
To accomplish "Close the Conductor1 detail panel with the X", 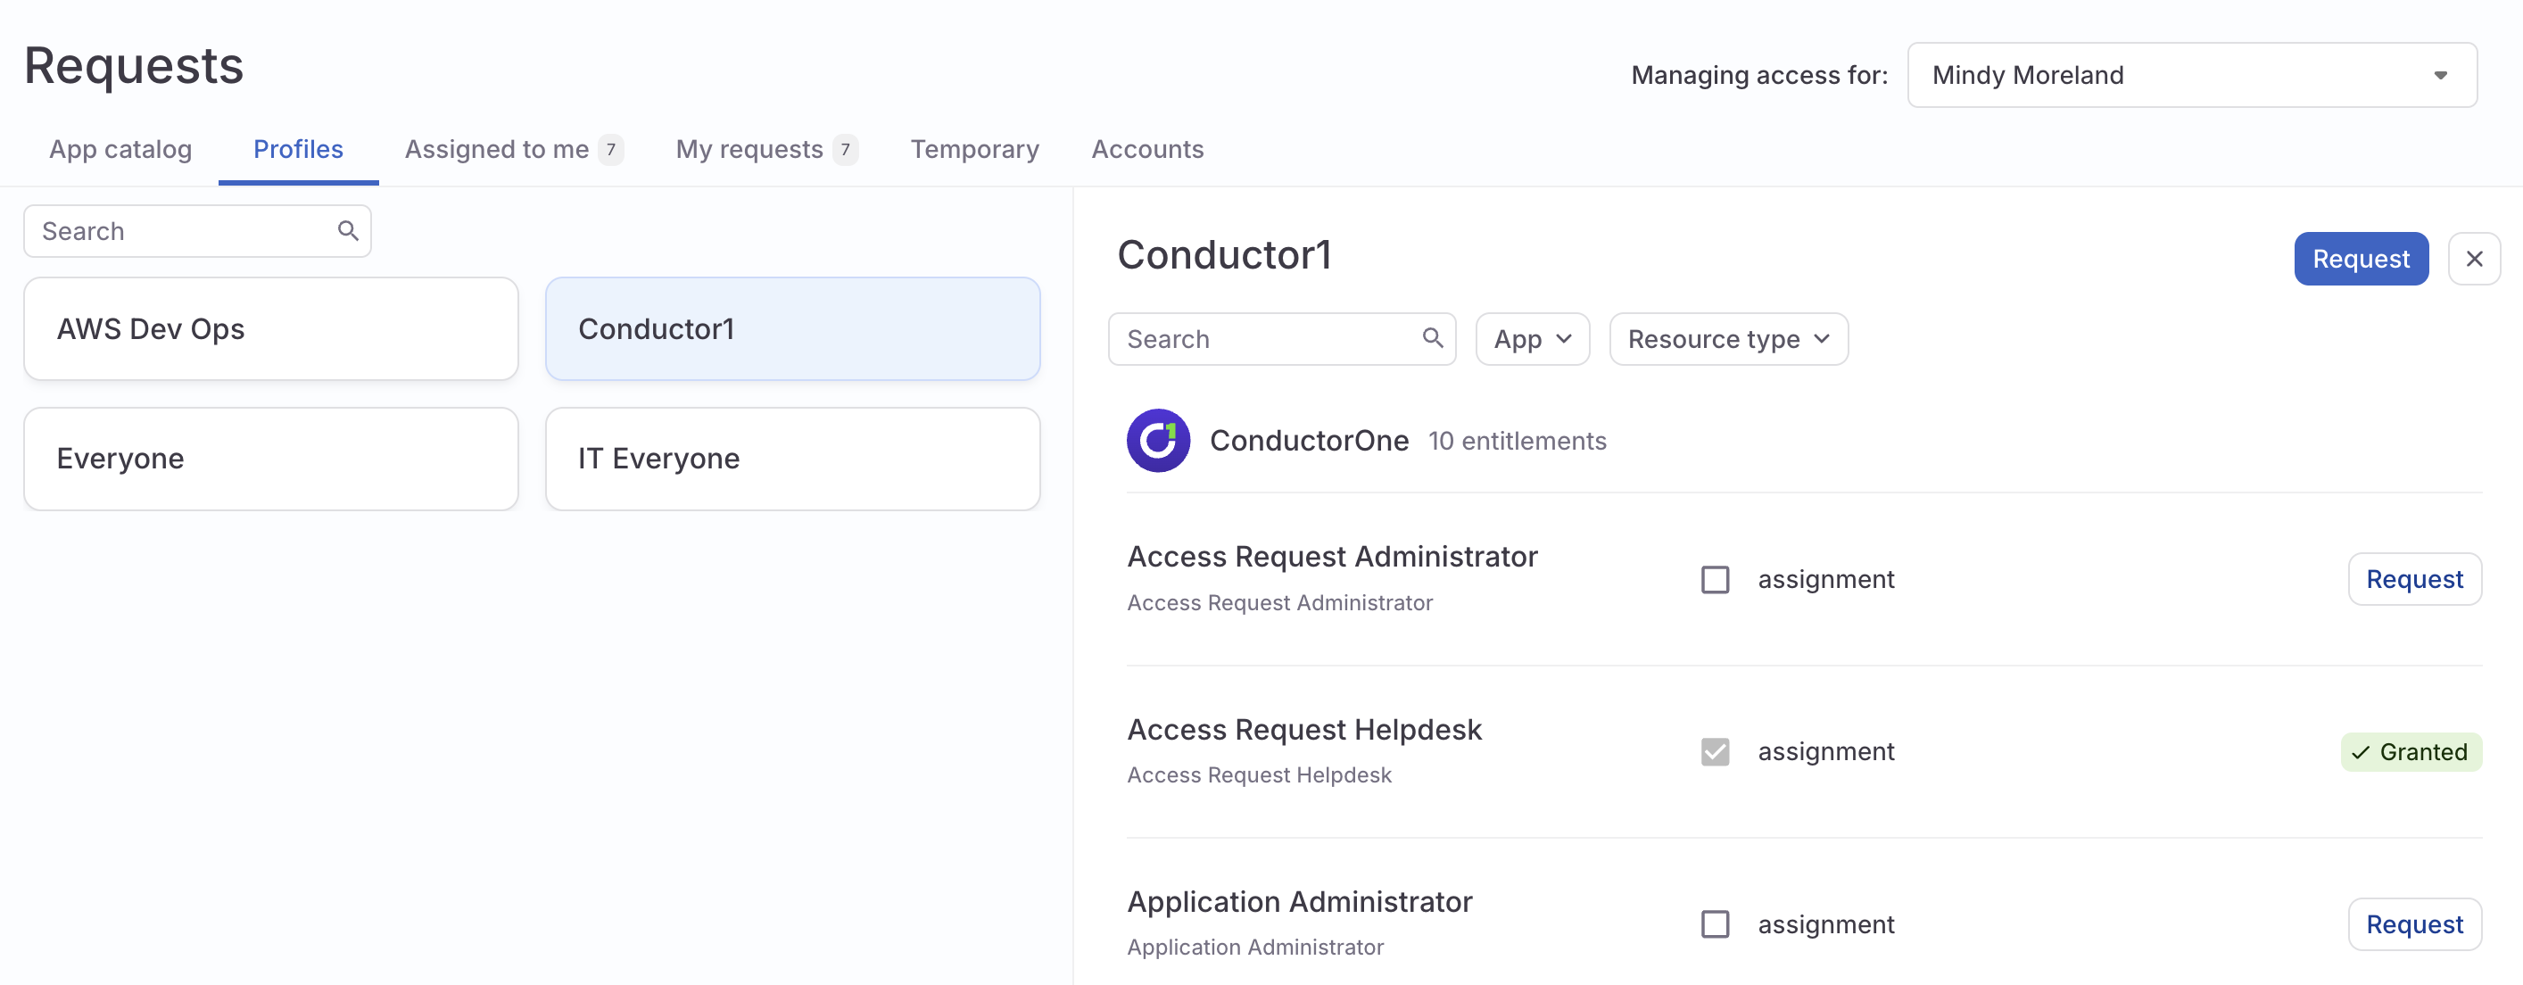I will (x=2475, y=258).
